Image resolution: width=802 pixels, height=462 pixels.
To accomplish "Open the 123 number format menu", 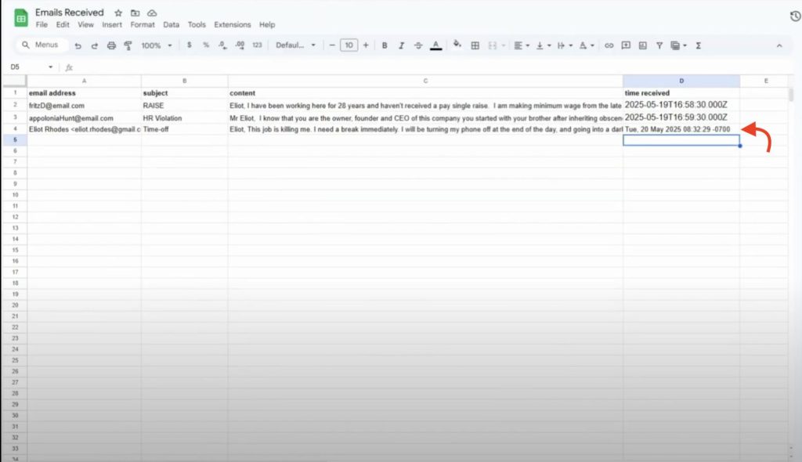I will point(257,45).
